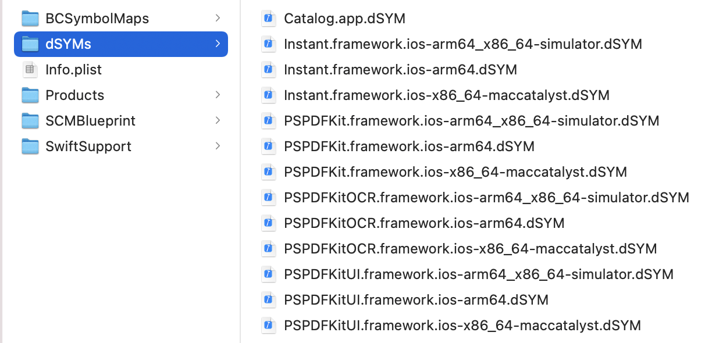Click the Info.plist file icon

[x=28, y=69]
